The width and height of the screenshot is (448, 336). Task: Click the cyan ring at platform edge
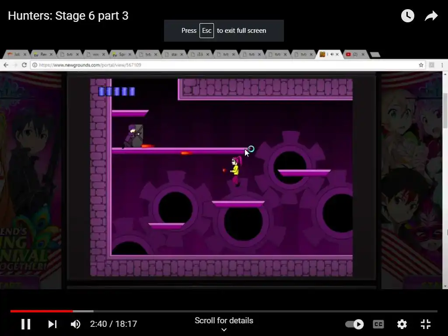251,149
